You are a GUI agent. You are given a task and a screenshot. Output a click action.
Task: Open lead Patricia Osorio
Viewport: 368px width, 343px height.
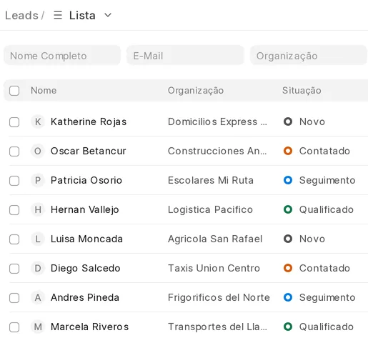click(x=86, y=180)
